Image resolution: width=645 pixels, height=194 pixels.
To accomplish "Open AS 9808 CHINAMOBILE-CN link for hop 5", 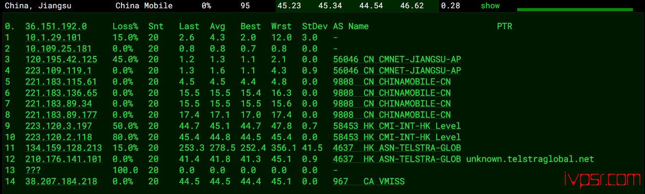I will tap(392, 82).
